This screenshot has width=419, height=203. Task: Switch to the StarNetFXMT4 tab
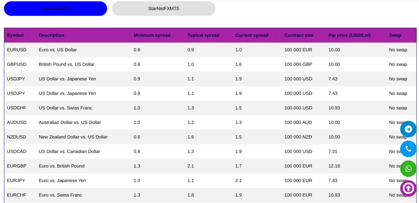(x=55, y=9)
